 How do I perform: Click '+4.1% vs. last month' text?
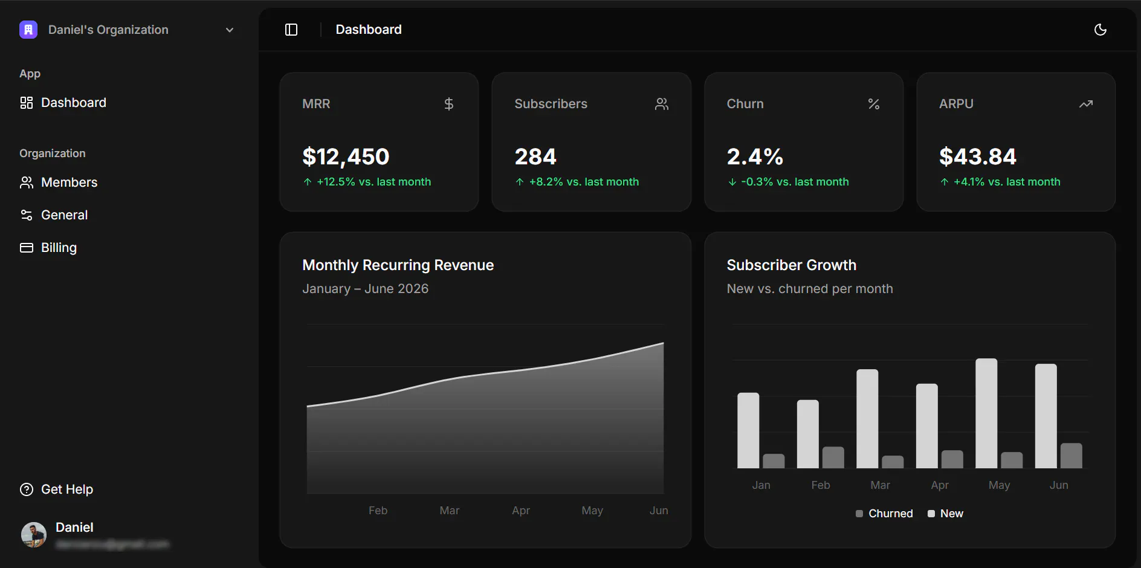1007,182
